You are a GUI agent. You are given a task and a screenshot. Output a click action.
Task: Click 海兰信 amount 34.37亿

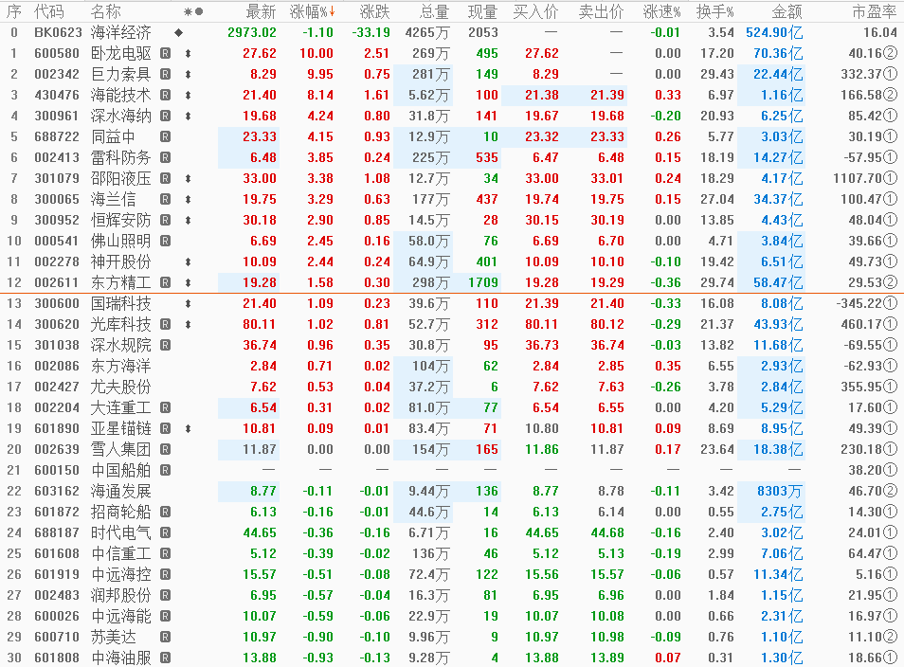click(778, 200)
